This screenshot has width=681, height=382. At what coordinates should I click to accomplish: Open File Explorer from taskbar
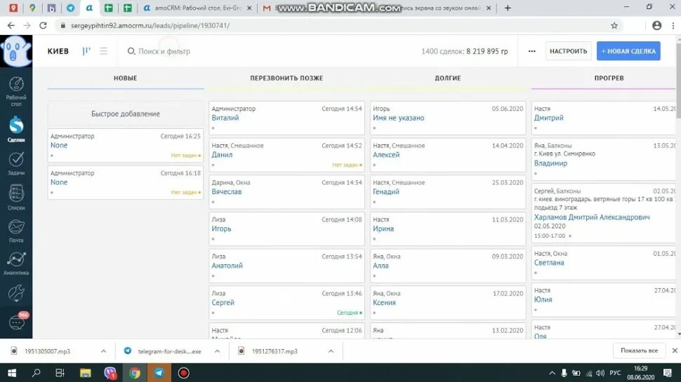pyautogui.click(x=85, y=372)
